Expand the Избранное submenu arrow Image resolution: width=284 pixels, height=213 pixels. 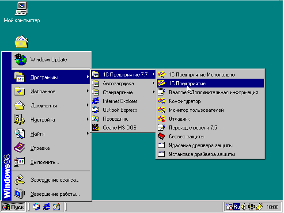(87, 91)
